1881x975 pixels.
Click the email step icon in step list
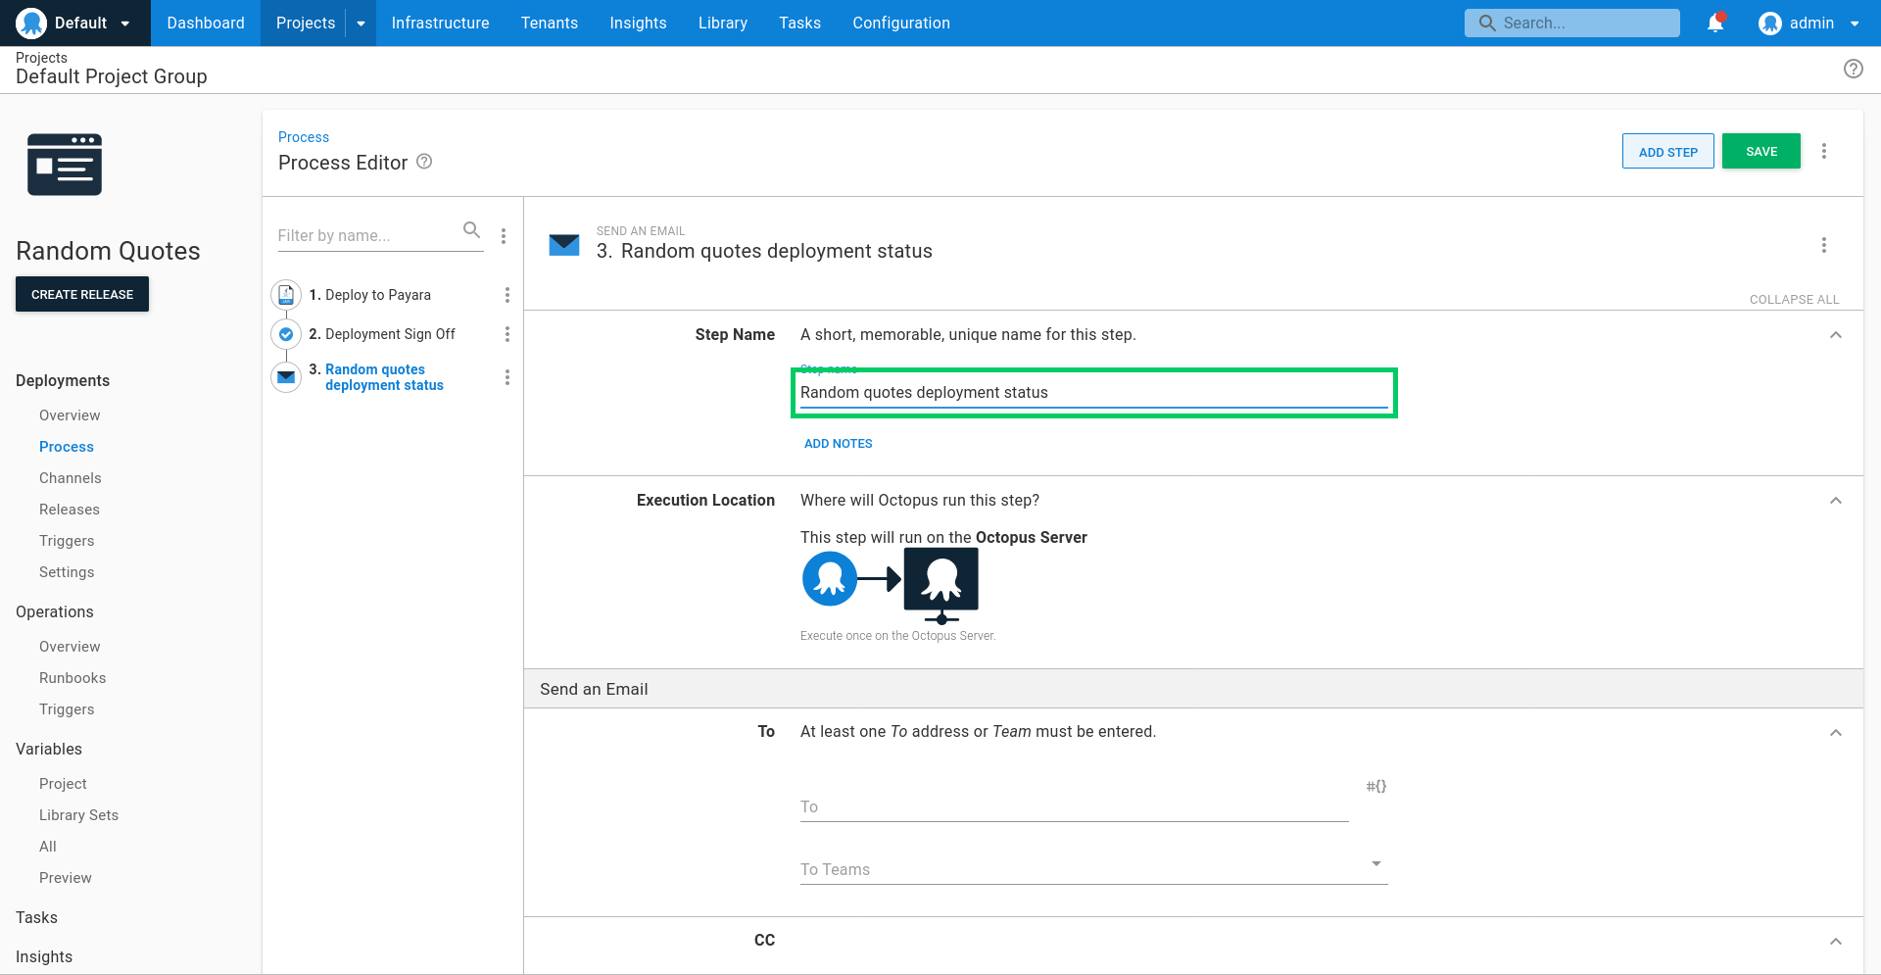[286, 377]
